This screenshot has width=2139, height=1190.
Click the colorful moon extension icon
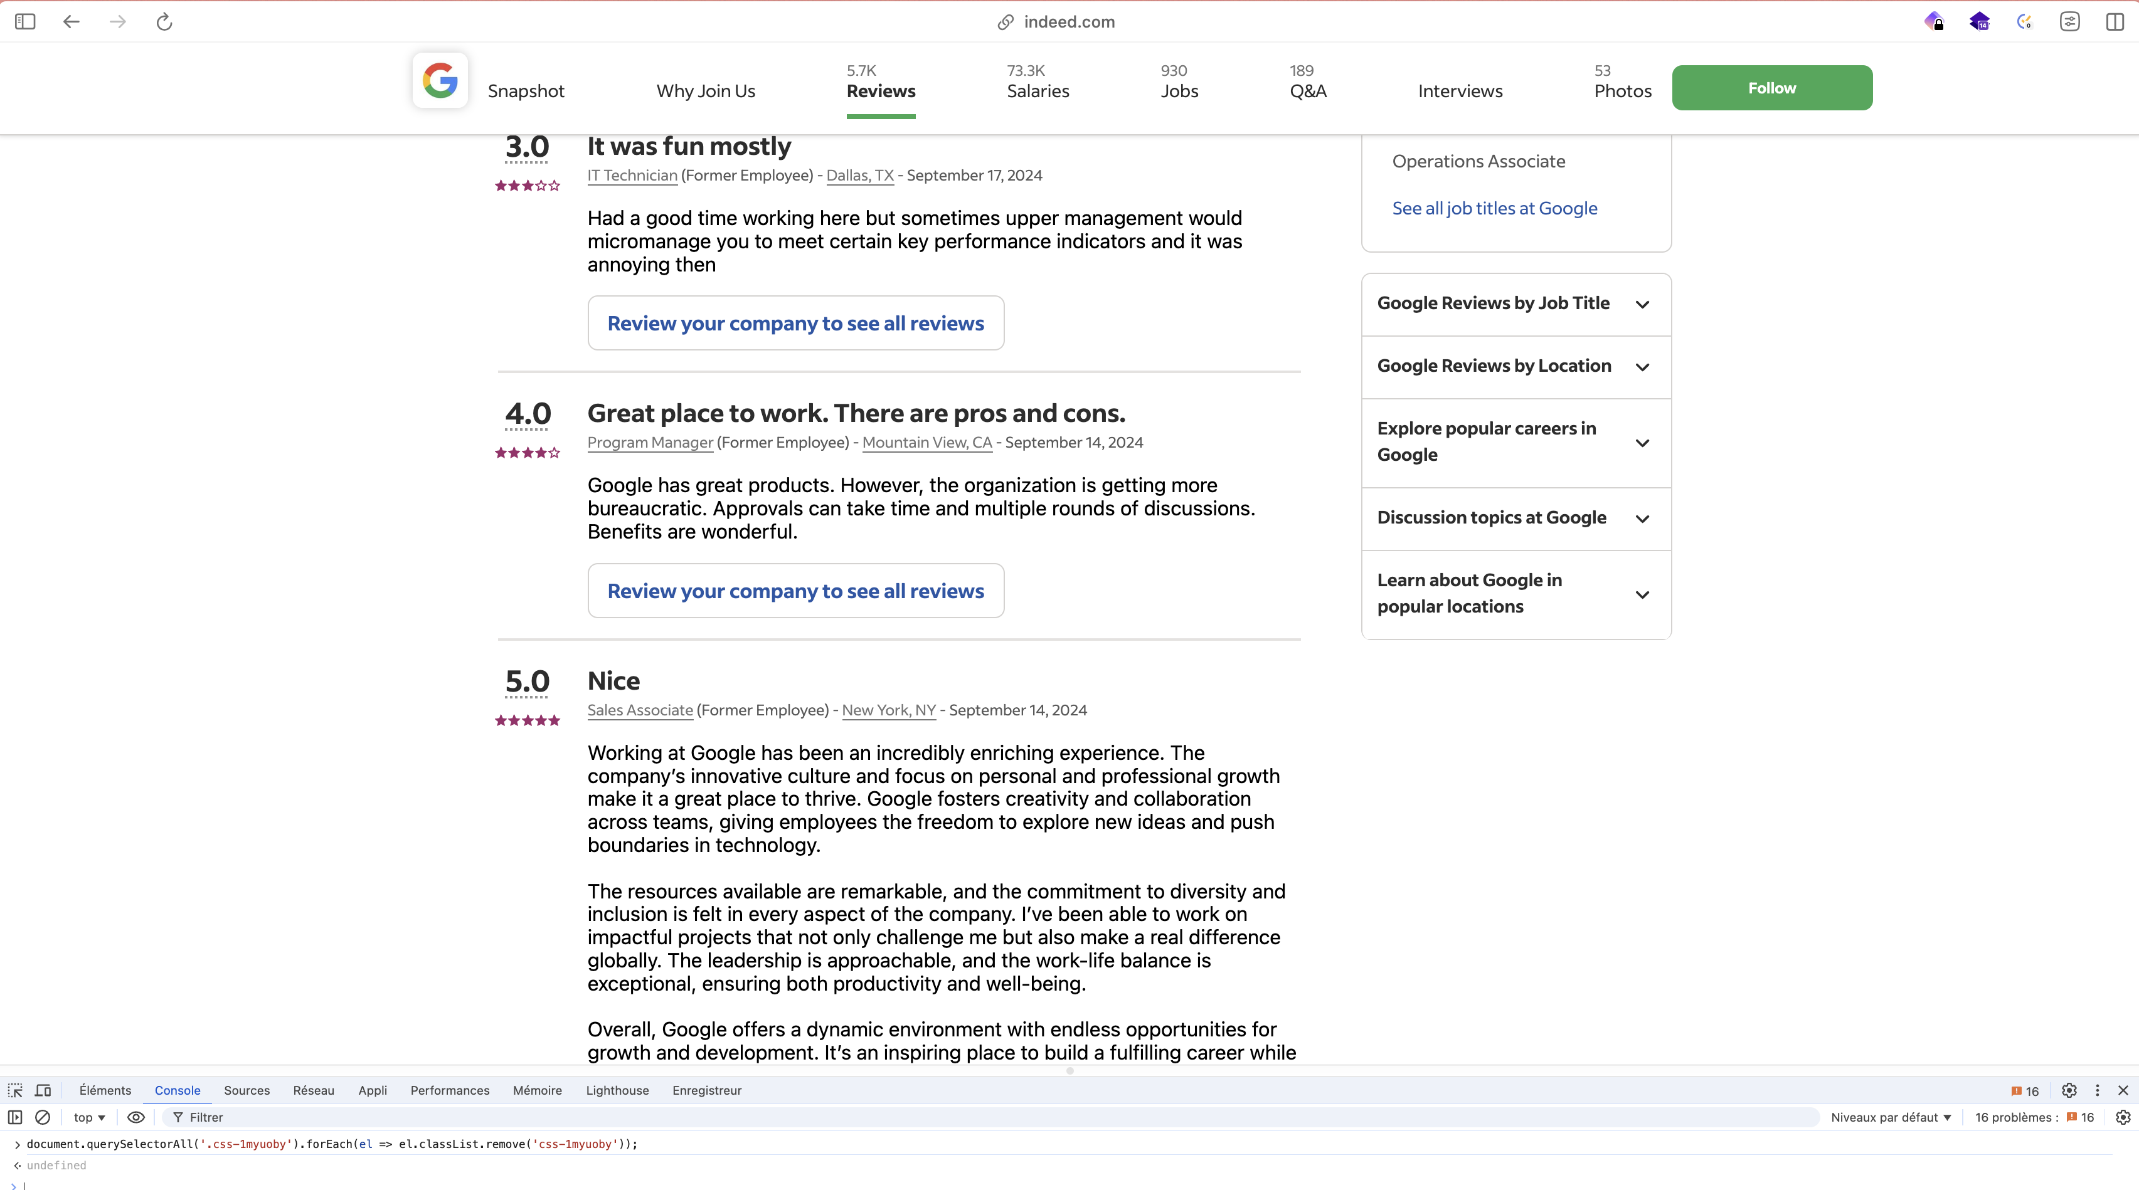(2024, 21)
